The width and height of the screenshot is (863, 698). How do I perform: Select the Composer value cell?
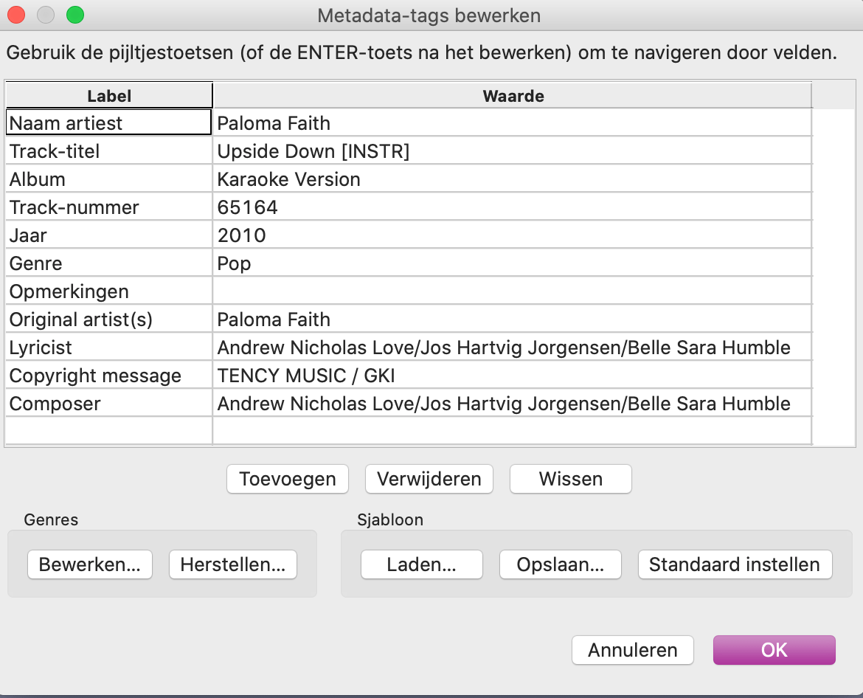513,404
